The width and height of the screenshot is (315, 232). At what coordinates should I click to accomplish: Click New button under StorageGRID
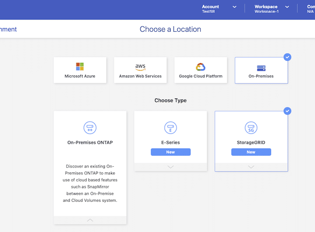pos(251,152)
